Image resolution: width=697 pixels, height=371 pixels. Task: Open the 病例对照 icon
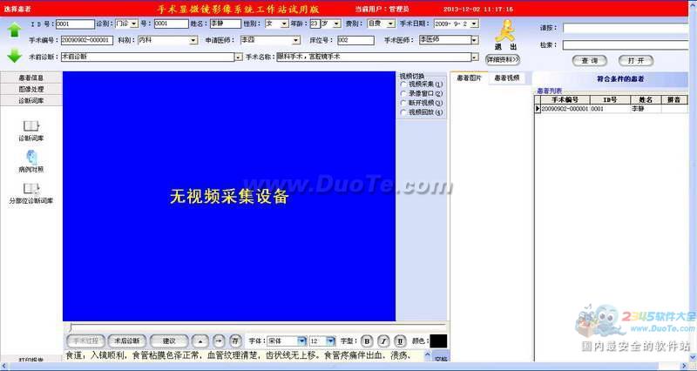click(31, 158)
